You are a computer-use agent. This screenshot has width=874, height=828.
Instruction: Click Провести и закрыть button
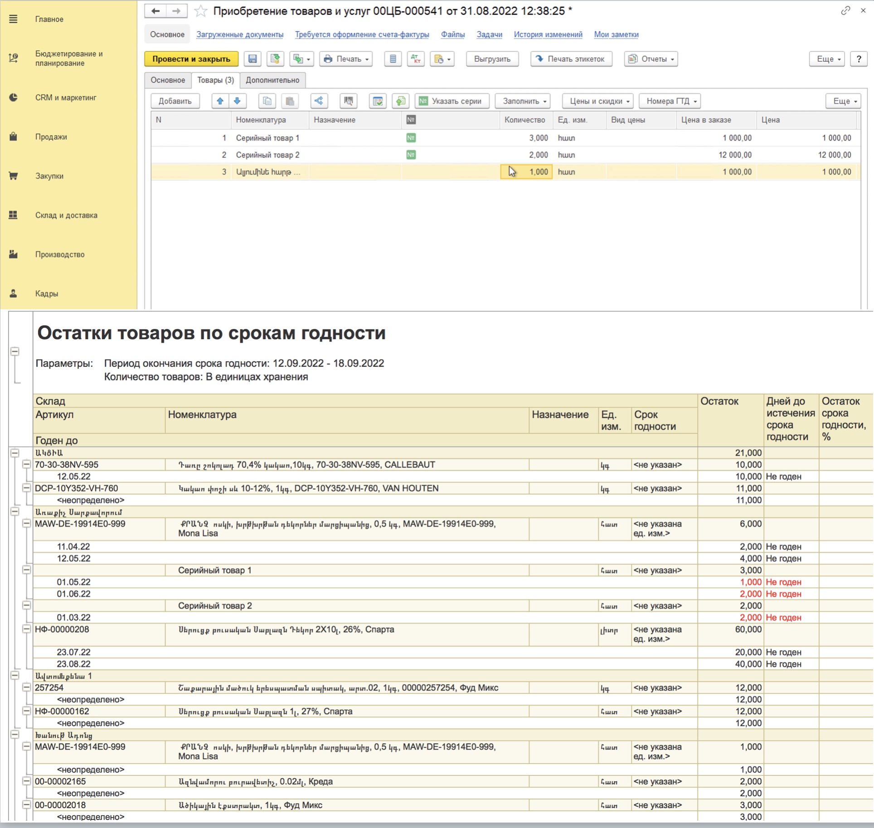[x=191, y=59]
